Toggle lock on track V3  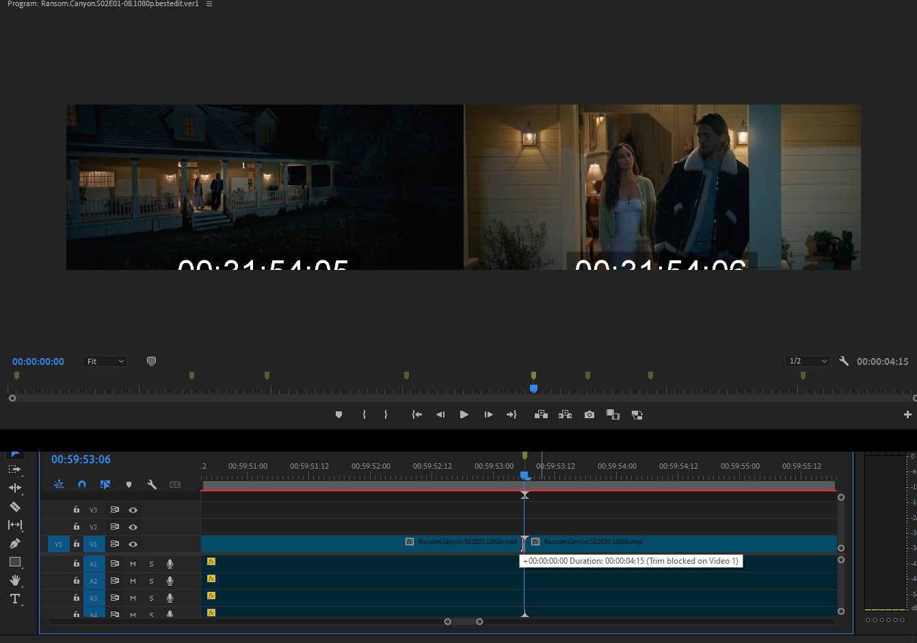point(77,510)
